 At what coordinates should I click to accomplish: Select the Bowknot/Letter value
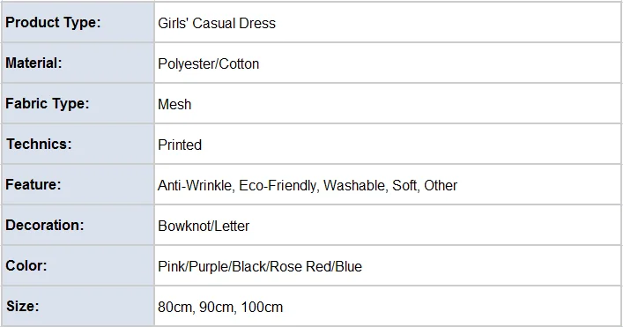point(204,226)
